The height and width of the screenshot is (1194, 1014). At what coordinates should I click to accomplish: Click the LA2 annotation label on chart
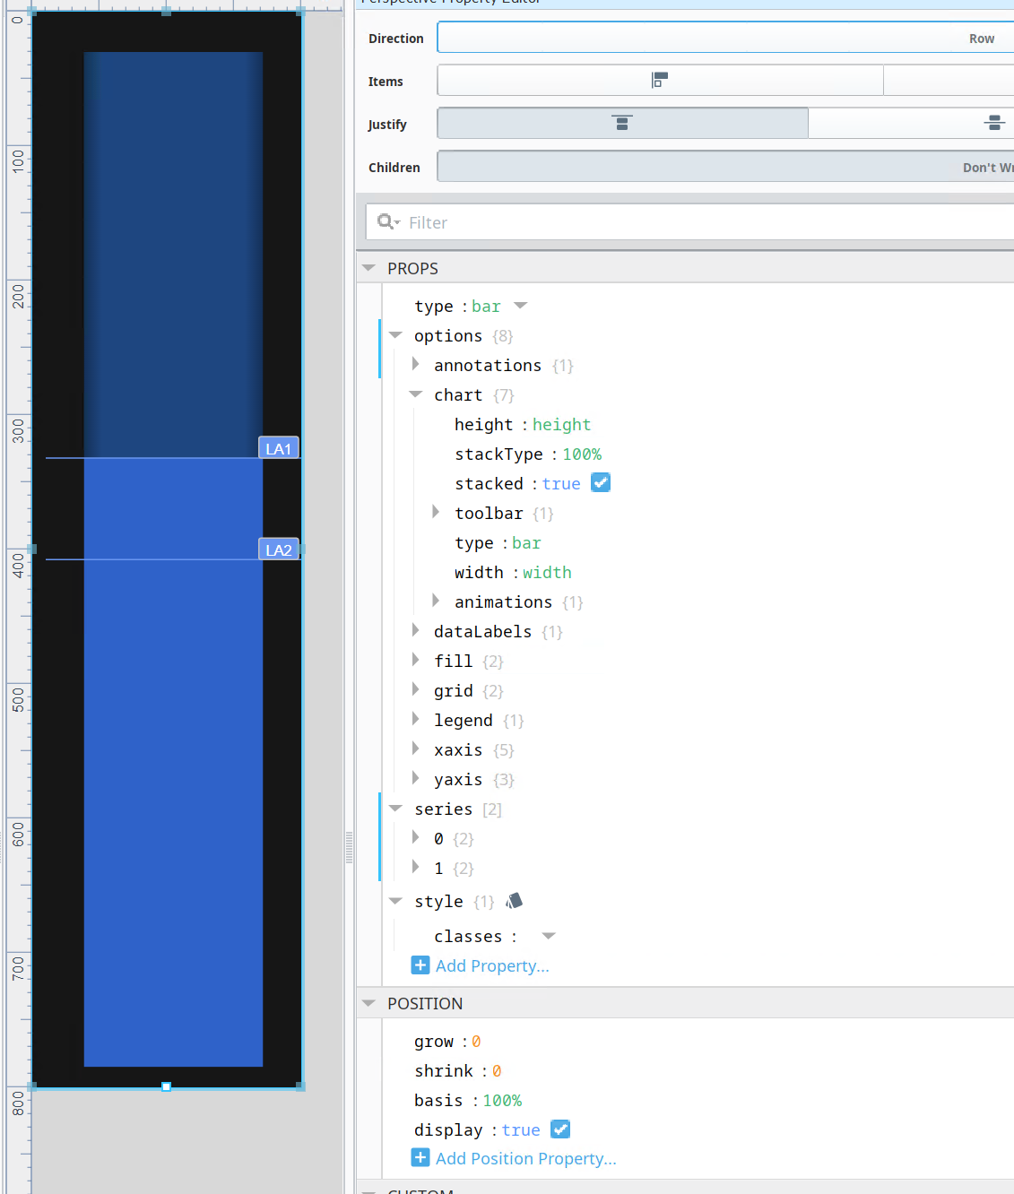pyautogui.click(x=279, y=549)
